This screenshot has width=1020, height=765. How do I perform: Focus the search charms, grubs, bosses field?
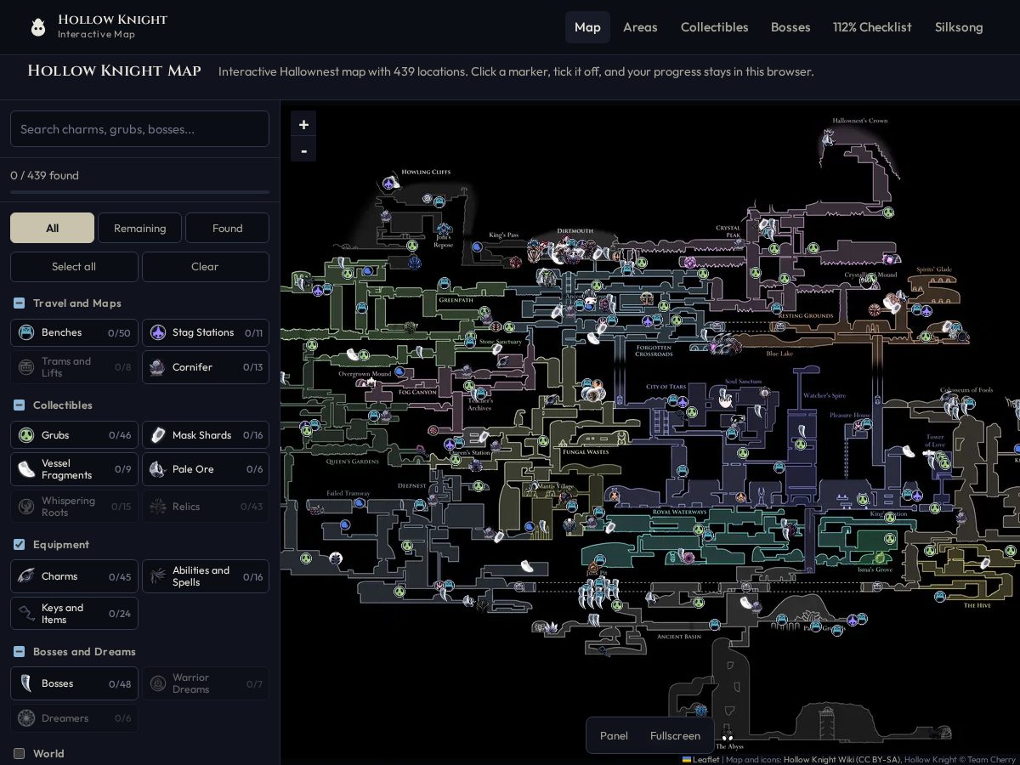[139, 129]
